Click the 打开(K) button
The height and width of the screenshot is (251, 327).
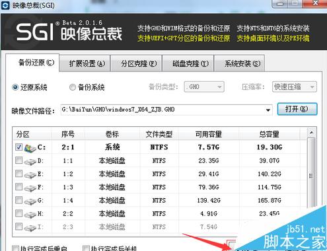[x=297, y=109]
